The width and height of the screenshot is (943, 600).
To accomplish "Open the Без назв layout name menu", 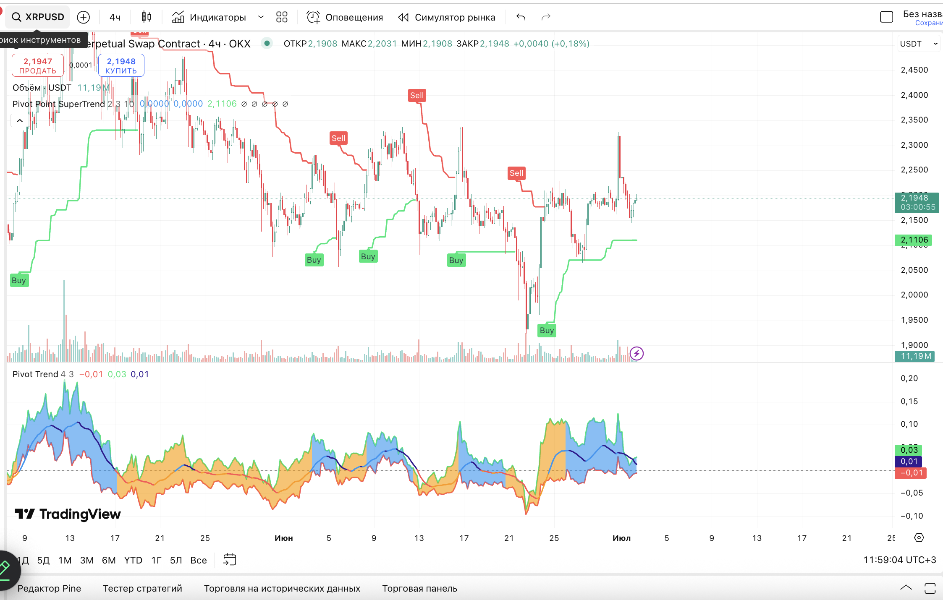I will pyautogui.click(x=922, y=14).
